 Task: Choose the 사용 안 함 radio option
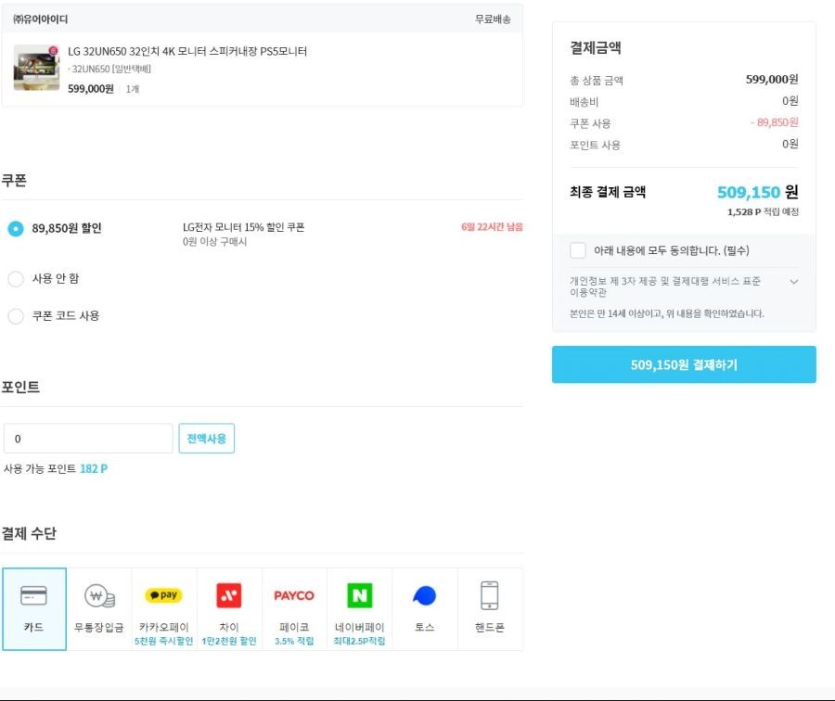tap(16, 278)
